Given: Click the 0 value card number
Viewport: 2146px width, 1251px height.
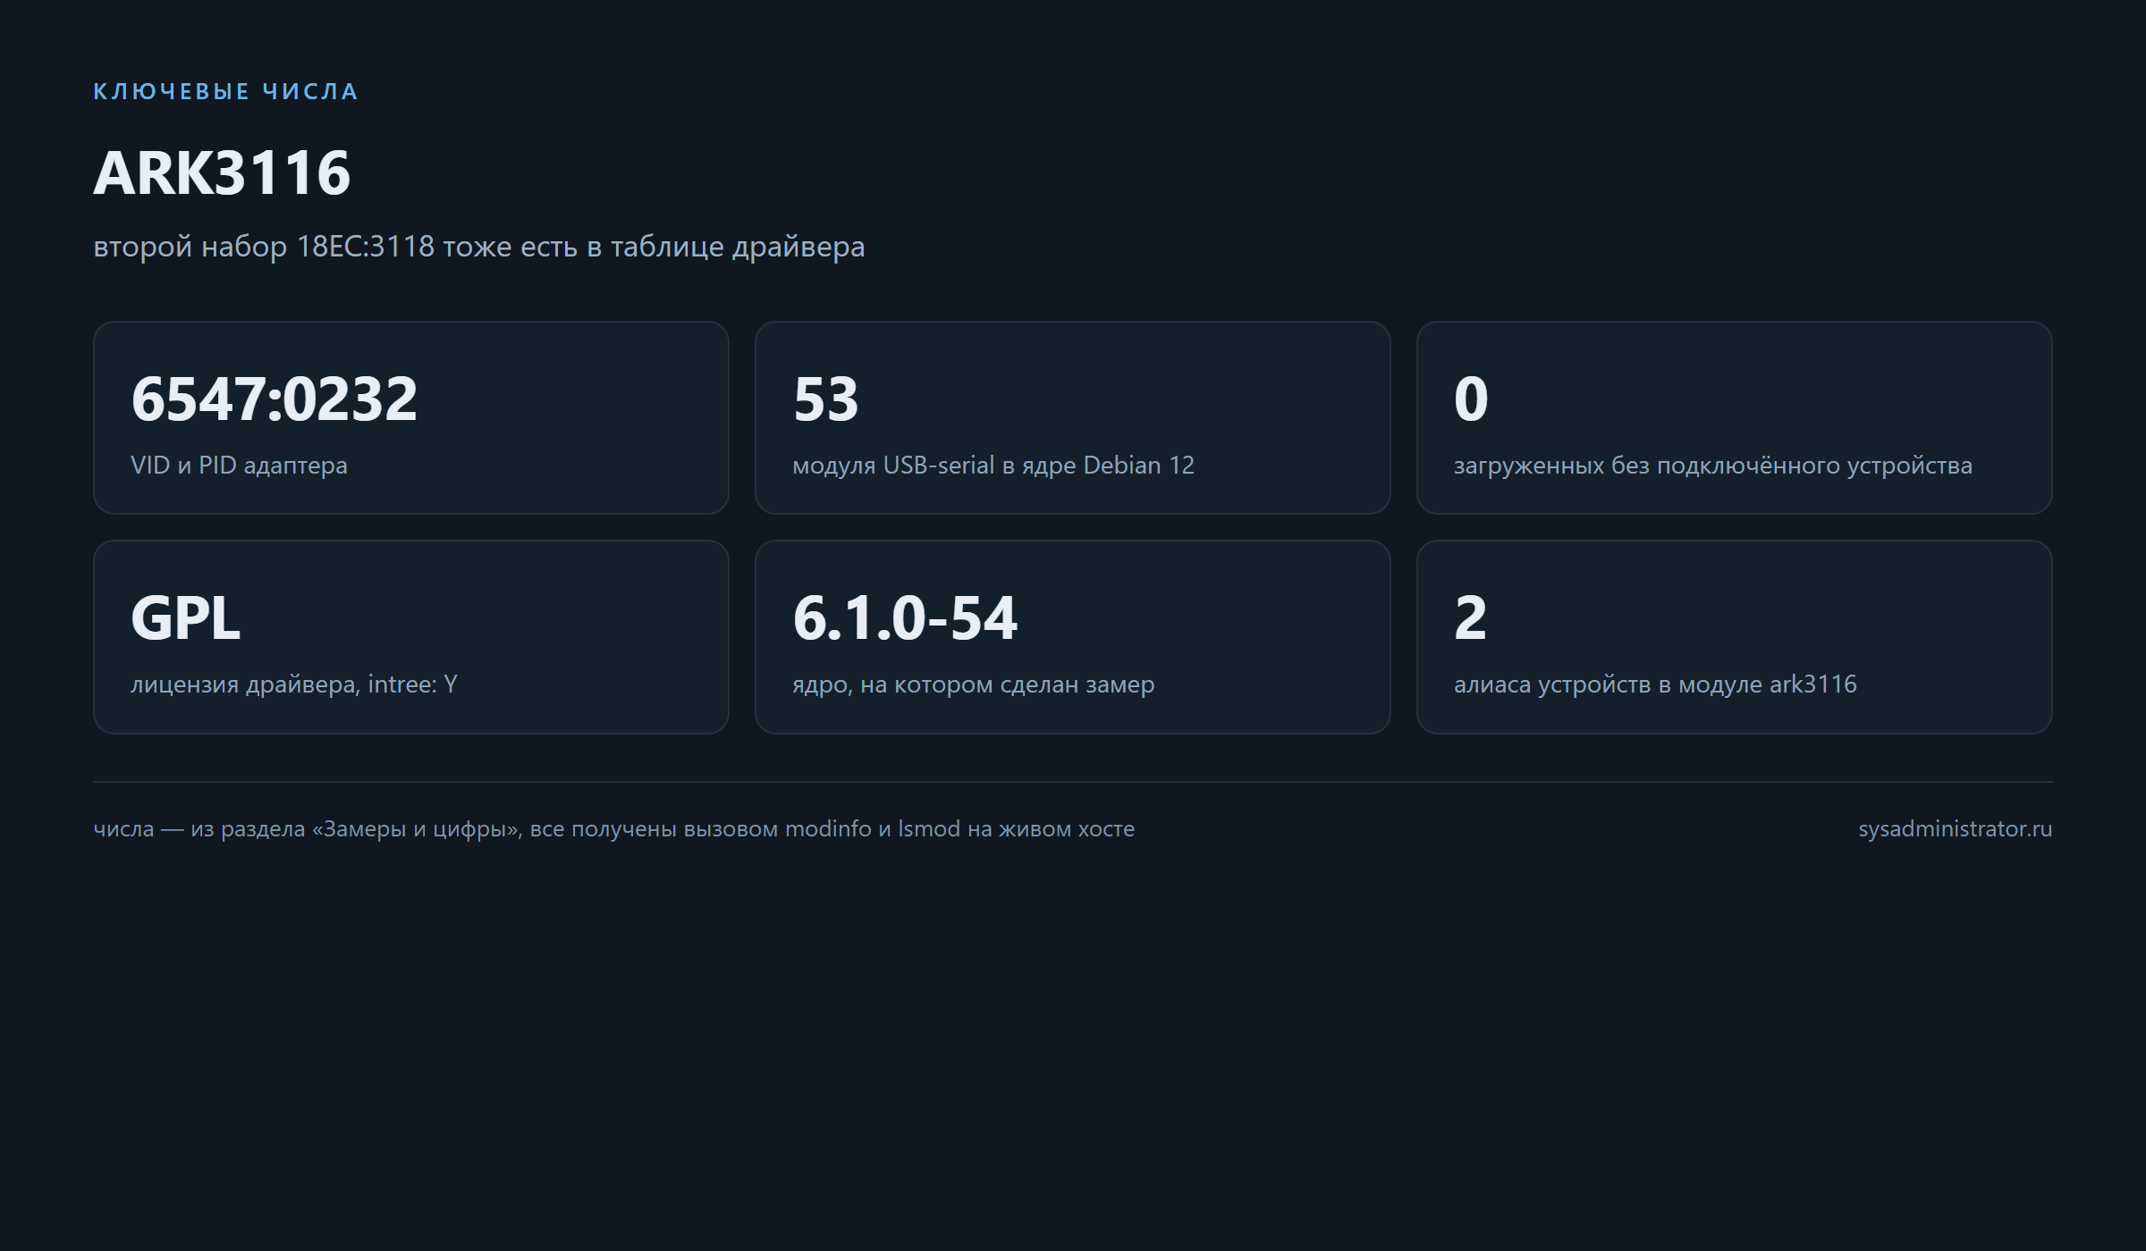Looking at the screenshot, I should point(1471,399).
